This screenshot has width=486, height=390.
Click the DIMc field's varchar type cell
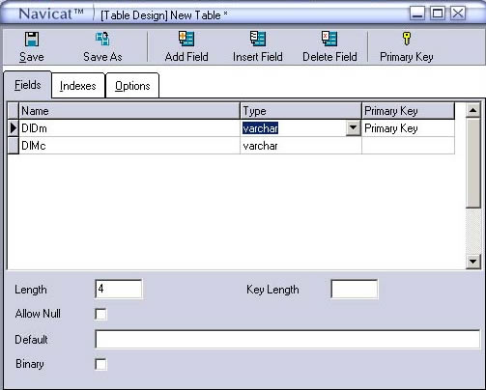[300, 146]
